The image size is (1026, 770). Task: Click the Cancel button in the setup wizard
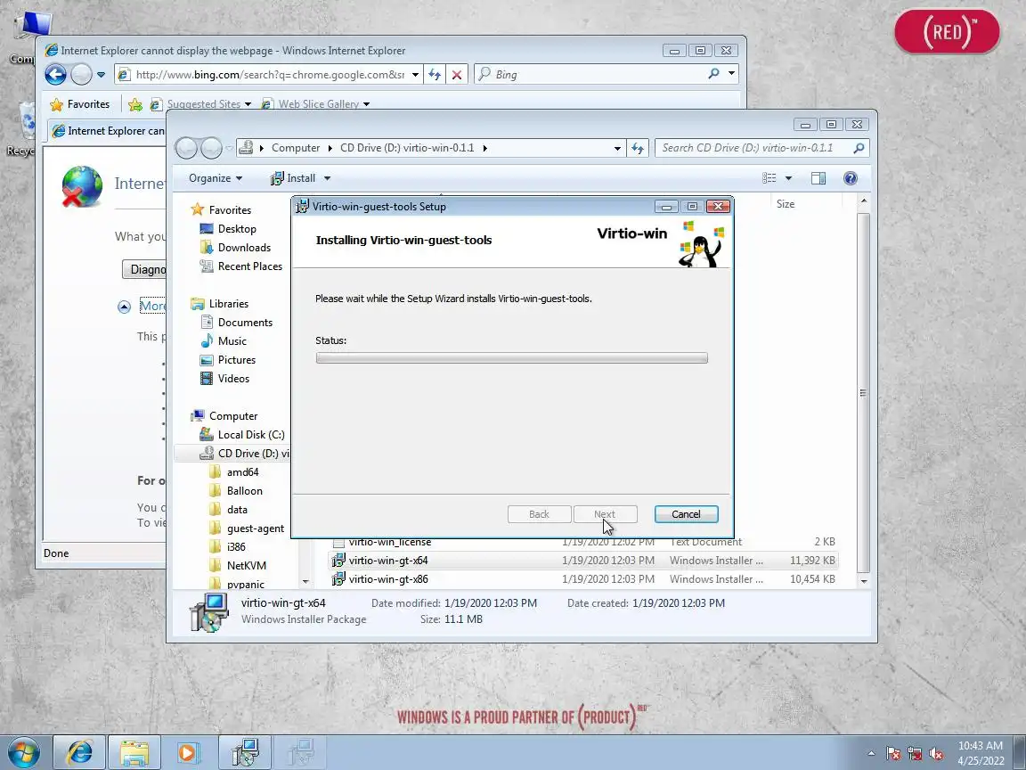coord(686,514)
